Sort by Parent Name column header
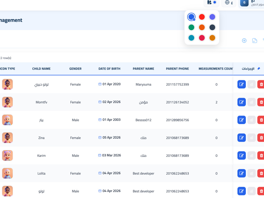 (x=143, y=69)
